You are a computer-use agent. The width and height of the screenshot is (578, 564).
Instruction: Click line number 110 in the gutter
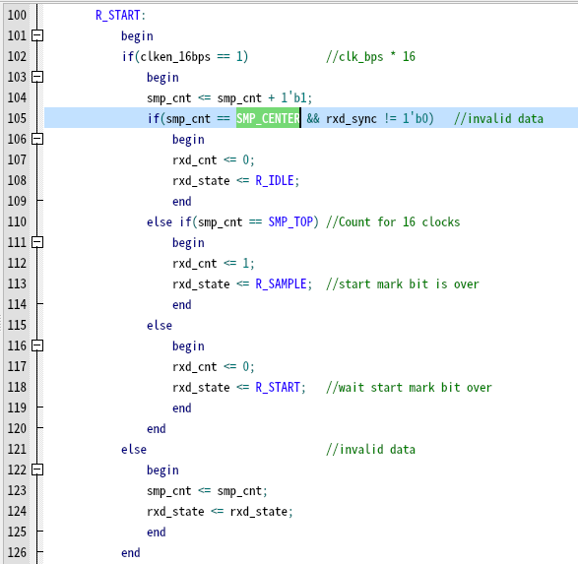[17, 221]
